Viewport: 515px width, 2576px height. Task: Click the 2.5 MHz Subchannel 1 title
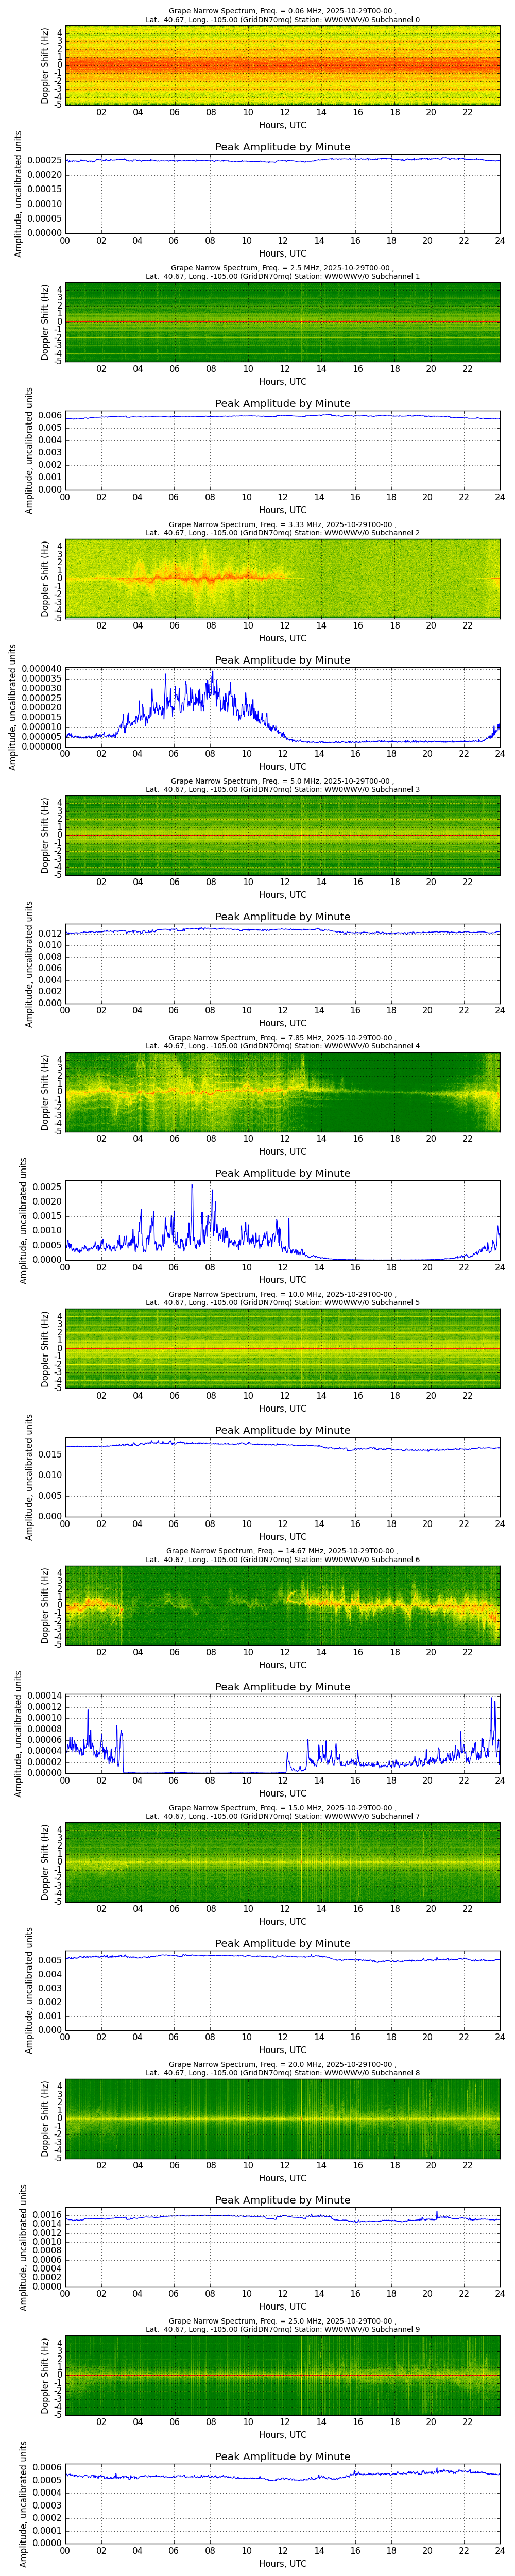tap(283, 272)
